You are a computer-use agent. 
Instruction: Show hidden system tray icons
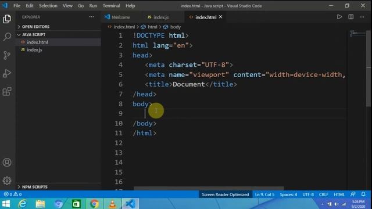tap(322, 204)
